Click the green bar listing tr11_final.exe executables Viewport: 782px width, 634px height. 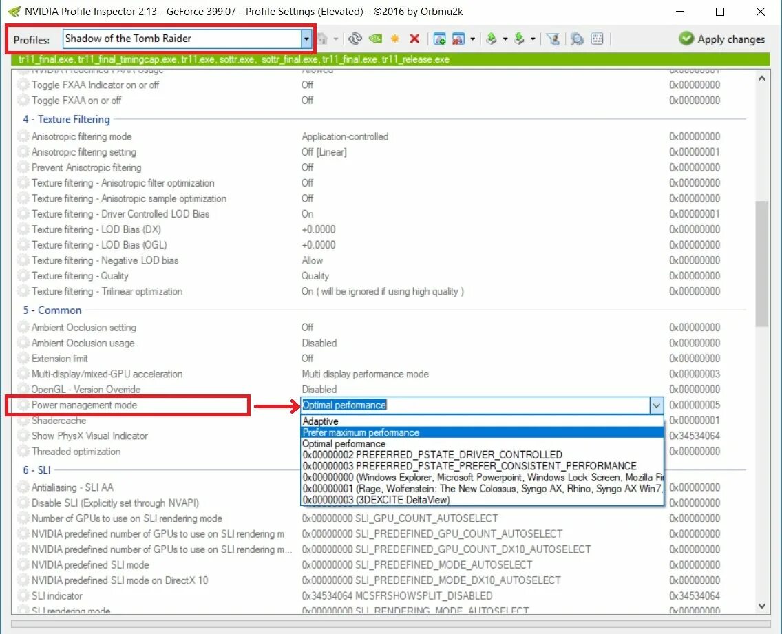(x=391, y=59)
